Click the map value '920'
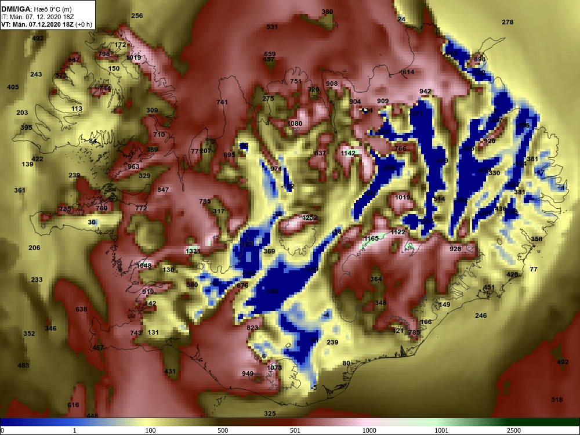The image size is (580, 435). click(x=490, y=142)
